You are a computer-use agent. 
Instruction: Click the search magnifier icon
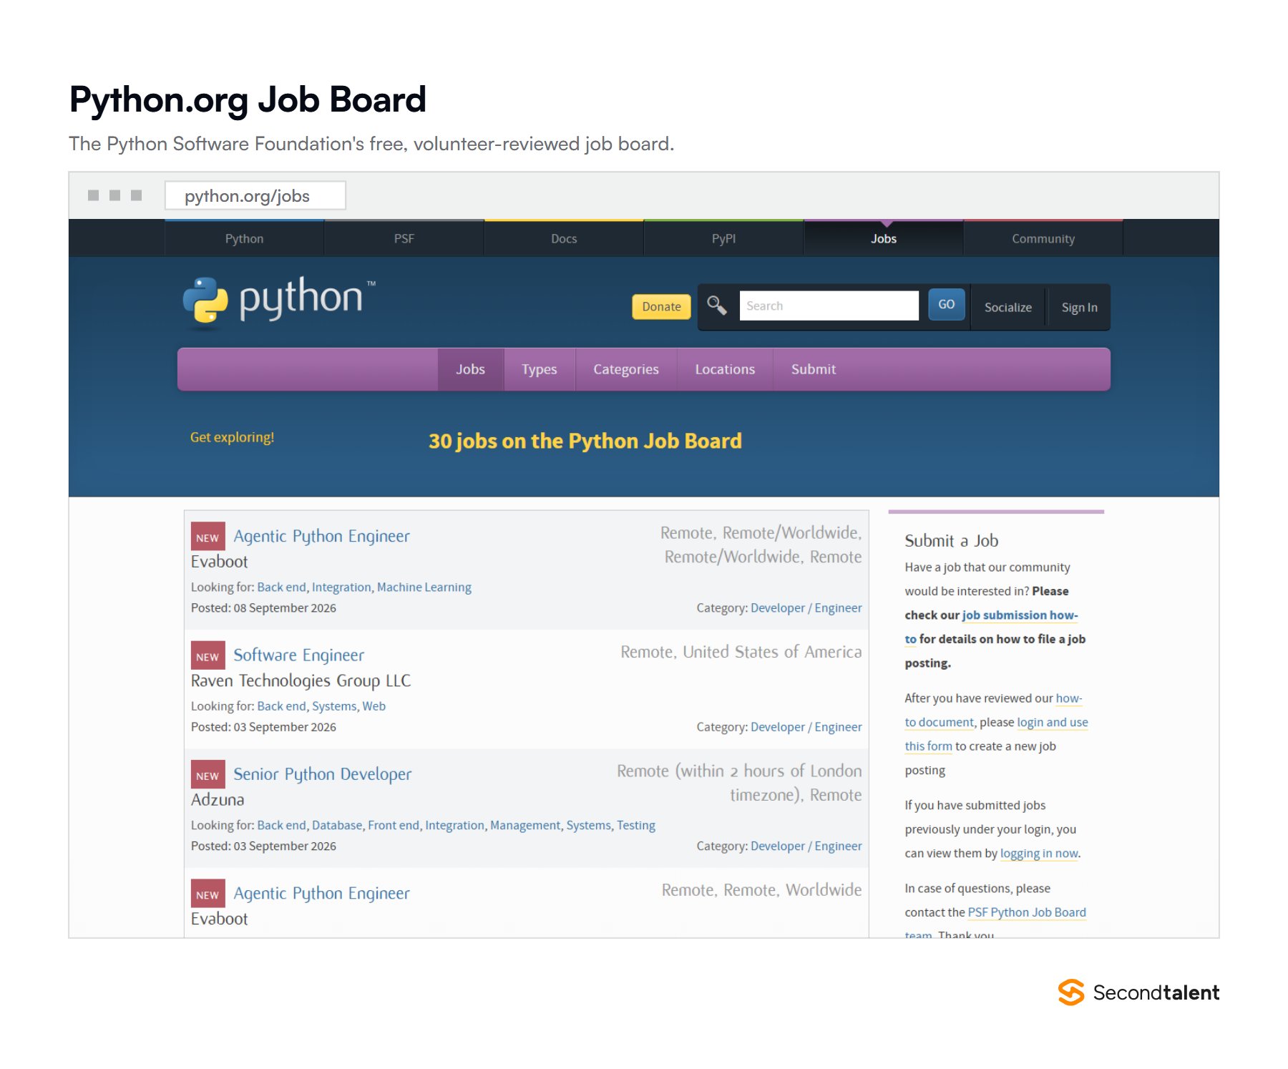[x=717, y=306]
